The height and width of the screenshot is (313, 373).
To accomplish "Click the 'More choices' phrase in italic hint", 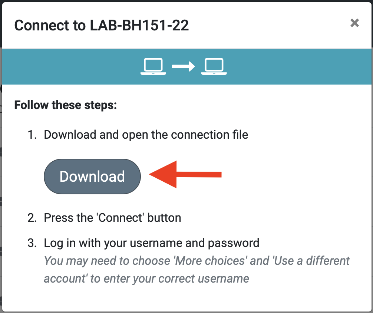I will tap(210, 261).
